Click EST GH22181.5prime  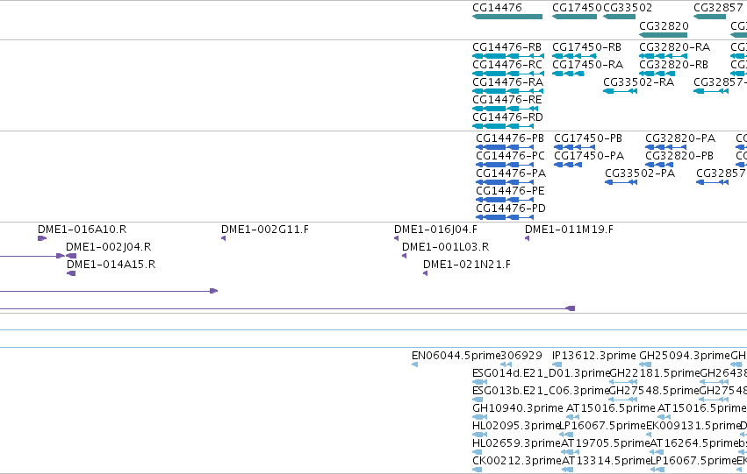pyautogui.click(x=654, y=374)
